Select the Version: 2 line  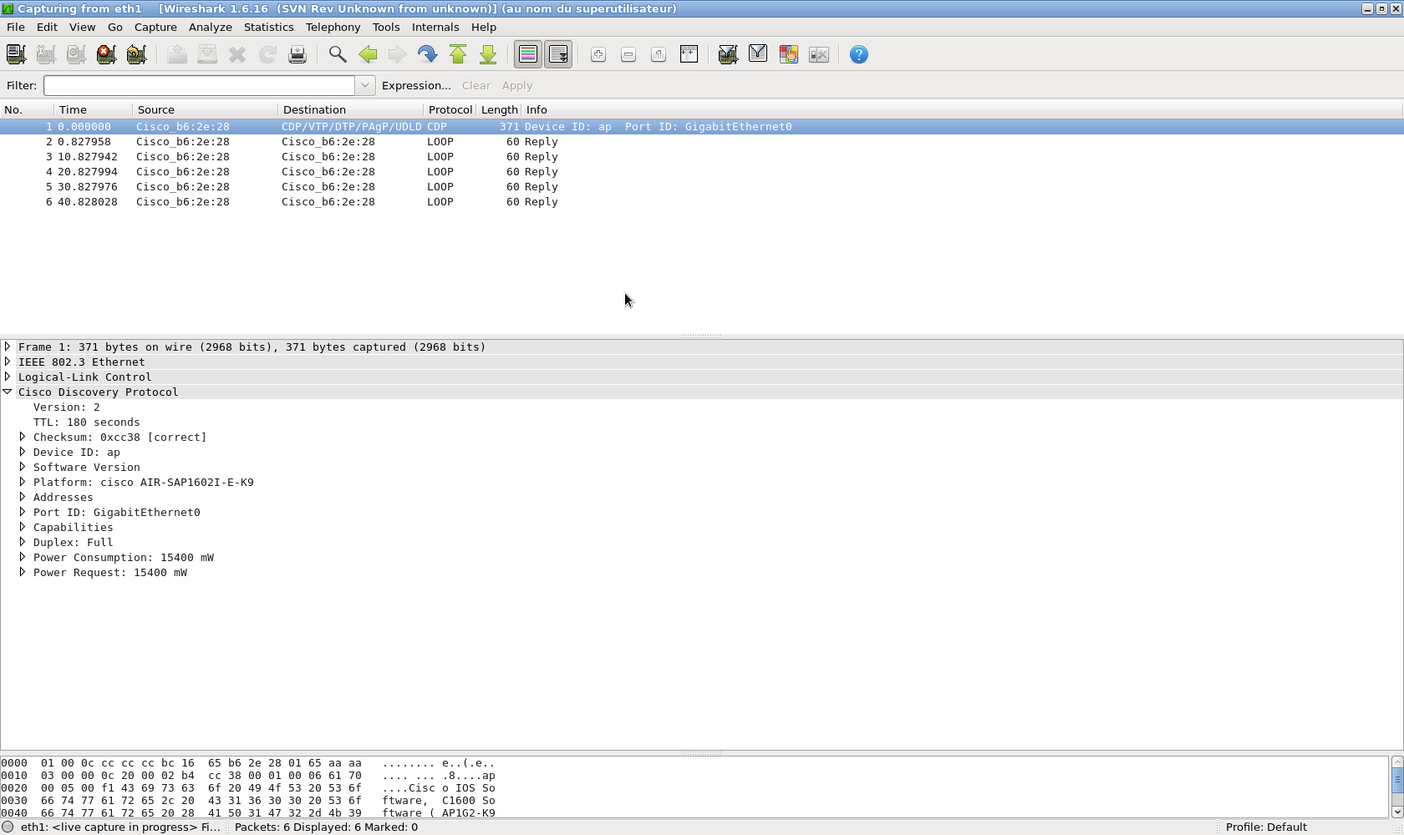click(67, 407)
